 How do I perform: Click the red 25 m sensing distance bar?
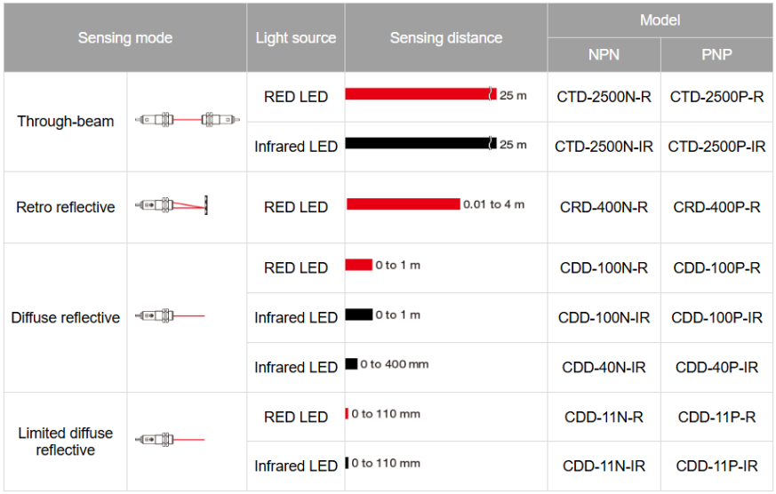click(420, 94)
